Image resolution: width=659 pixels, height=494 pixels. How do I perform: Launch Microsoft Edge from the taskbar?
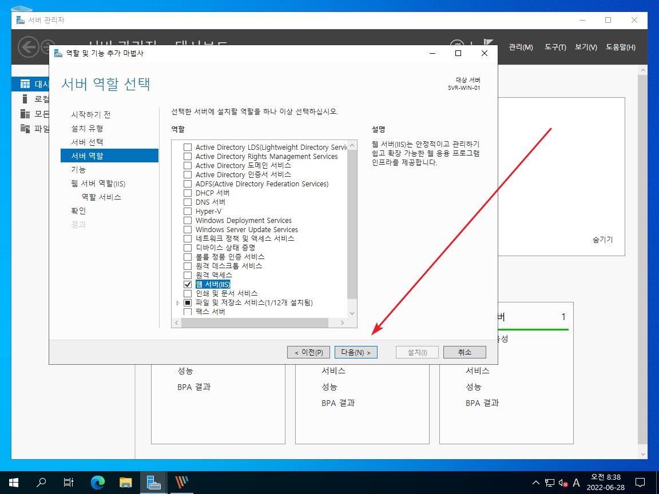pyautogui.click(x=98, y=482)
